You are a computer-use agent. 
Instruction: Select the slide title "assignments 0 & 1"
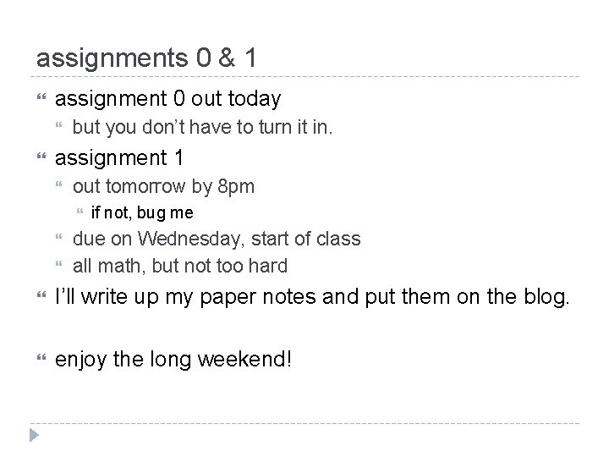[147, 57]
